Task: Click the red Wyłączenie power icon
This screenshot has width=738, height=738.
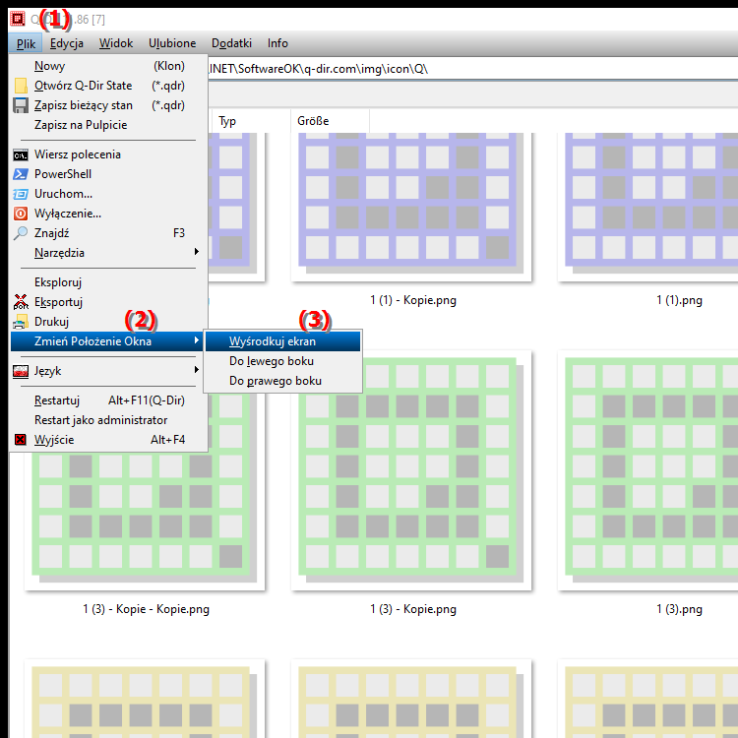Action: tap(21, 214)
